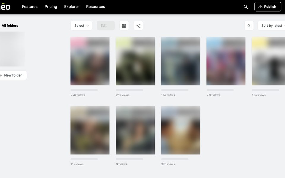Click the 1.1k views label
The height and width of the screenshot is (178, 285).
(77, 164)
